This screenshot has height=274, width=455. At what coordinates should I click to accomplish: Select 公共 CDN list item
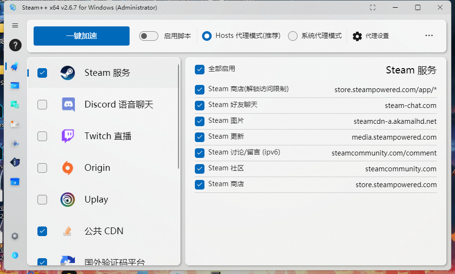click(104, 231)
